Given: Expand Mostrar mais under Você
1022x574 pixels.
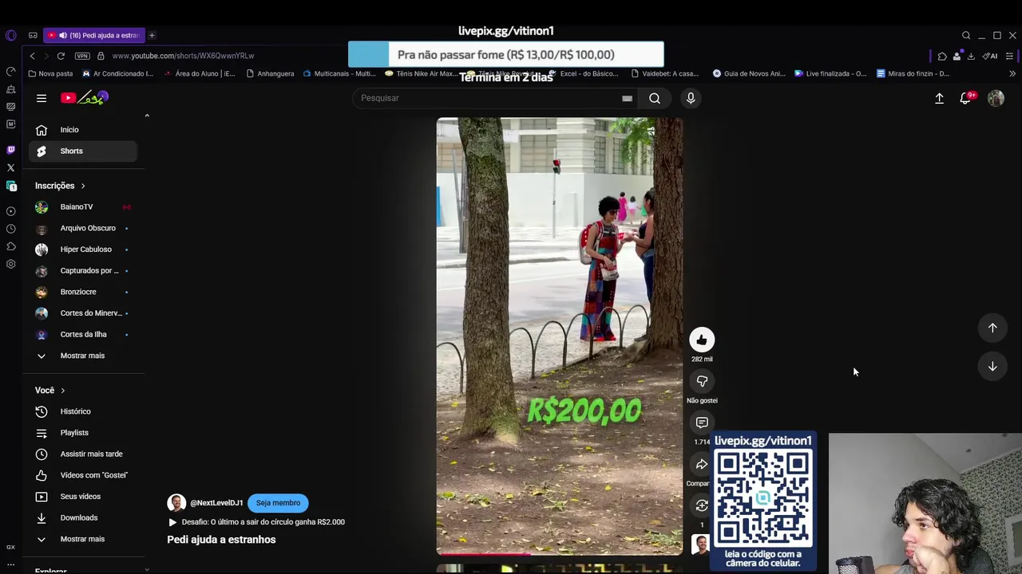Looking at the screenshot, I should point(83,539).
